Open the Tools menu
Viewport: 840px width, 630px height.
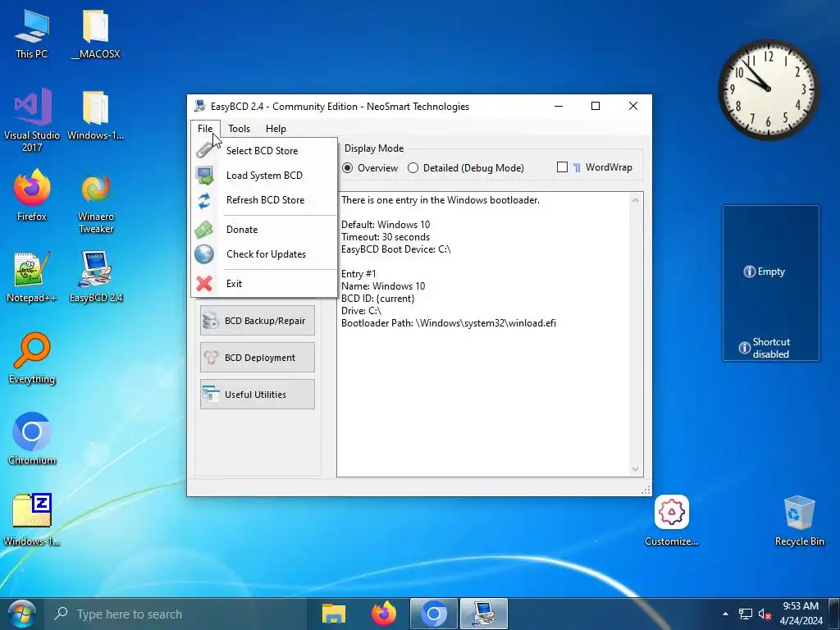(239, 129)
